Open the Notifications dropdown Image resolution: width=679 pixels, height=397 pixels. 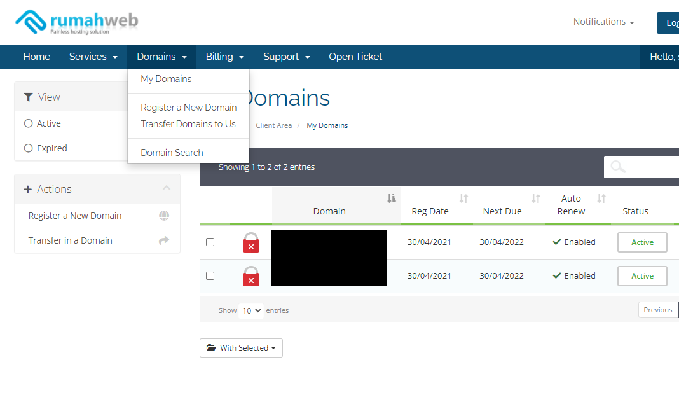[x=603, y=22]
